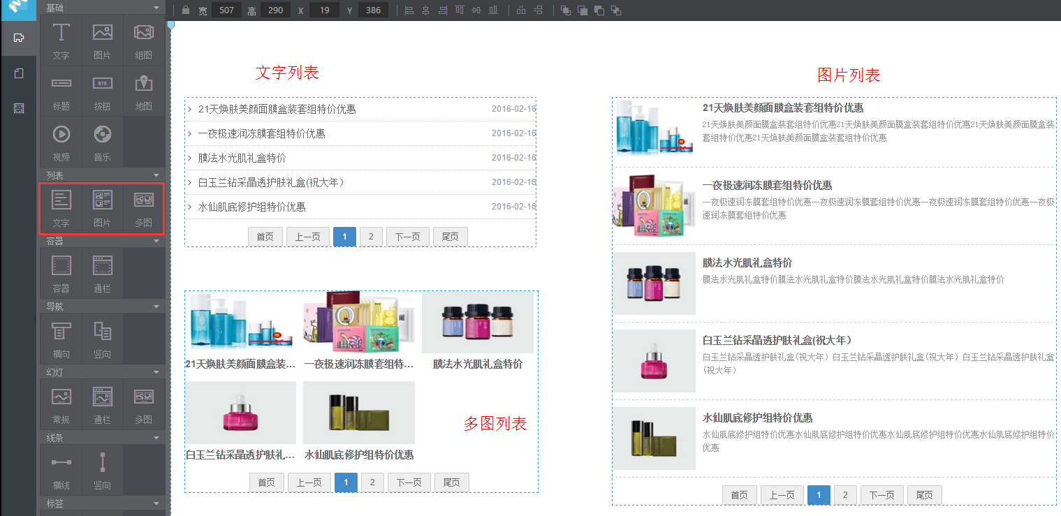Select the 组图 gallery component

[x=144, y=40]
